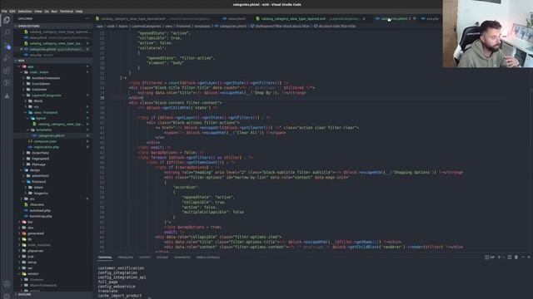This screenshot has height=299, width=533.
Task: Switch to the view.phtml editor tab
Action: click(234, 18)
